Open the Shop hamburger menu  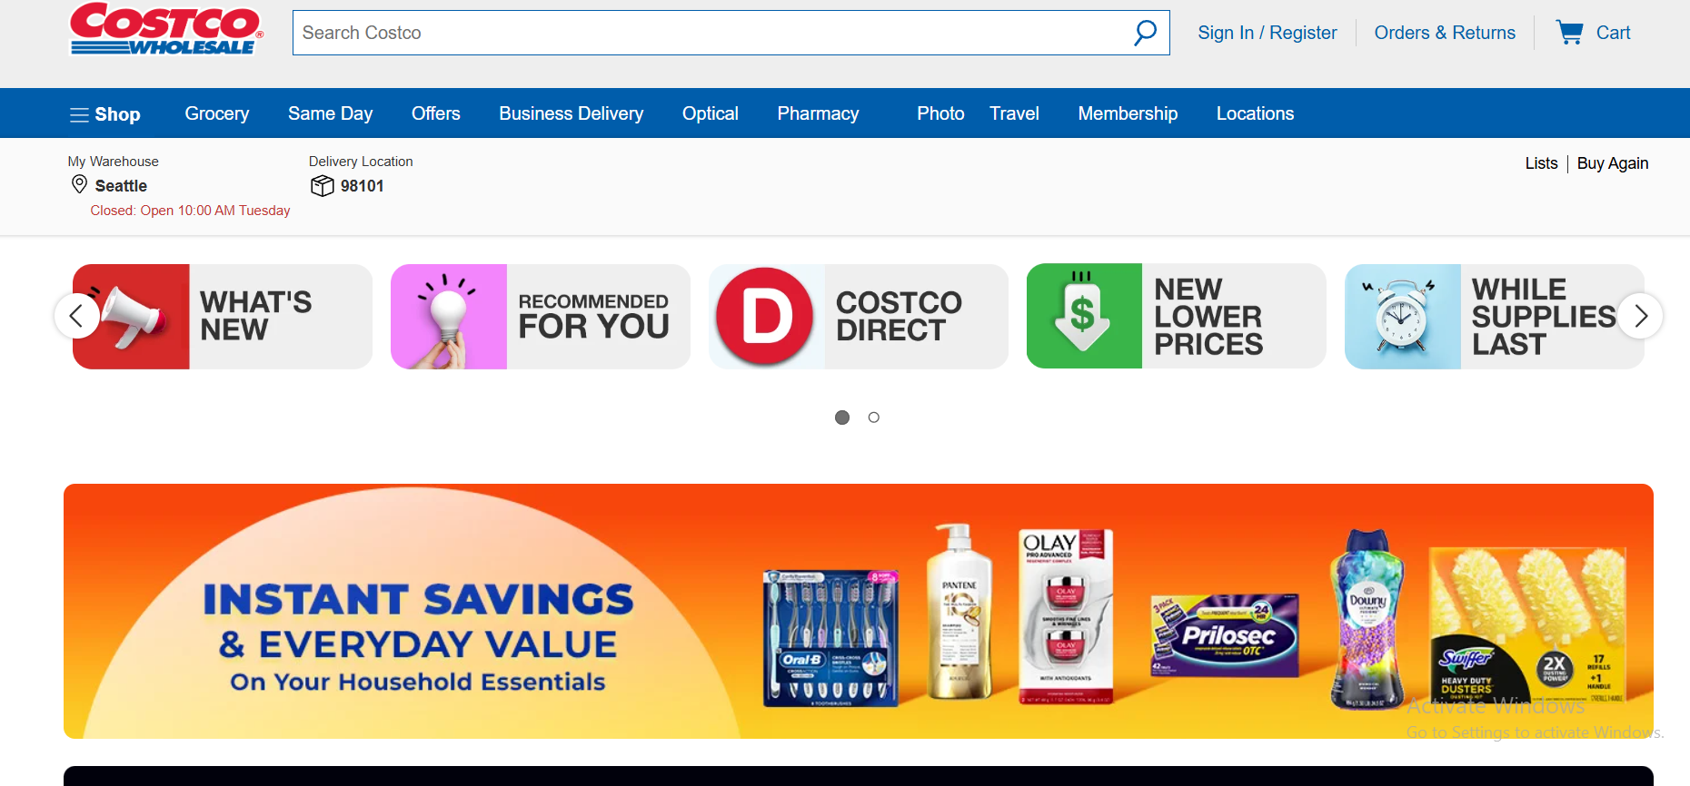(x=105, y=114)
